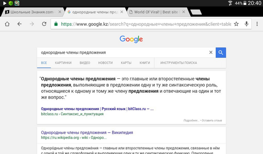Close the World Of Viral tab
Viewport: 263px width, 154px height.
click(184, 12)
